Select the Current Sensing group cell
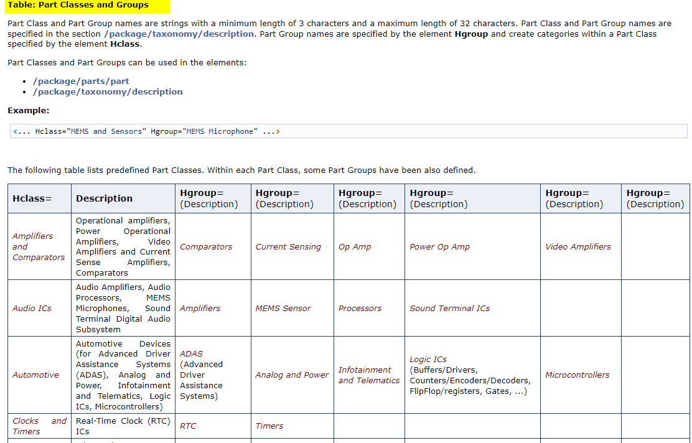The width and height of the screenshot is (692, 443). click(x=288, y=246)
